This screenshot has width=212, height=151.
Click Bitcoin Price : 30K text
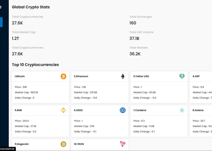click(21, 87)
